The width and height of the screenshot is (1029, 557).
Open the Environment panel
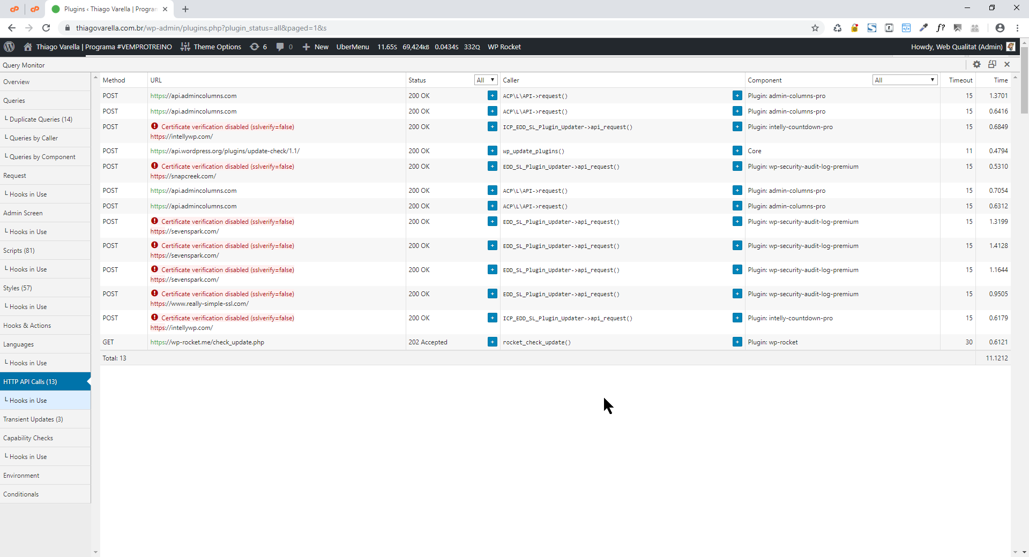point(45,476)
